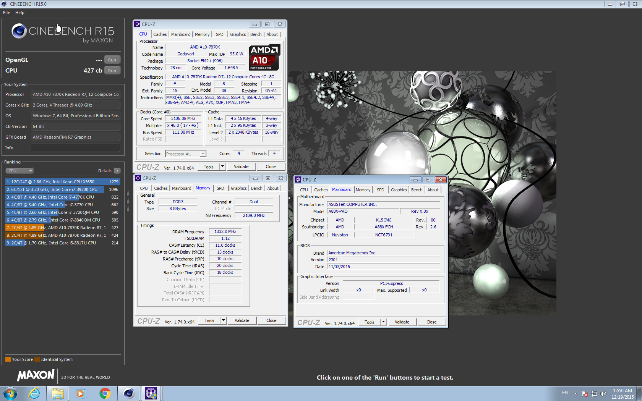Open Windows Explorer folder icon in taskbar
642x401 pixels.
(x=58, y=393)
